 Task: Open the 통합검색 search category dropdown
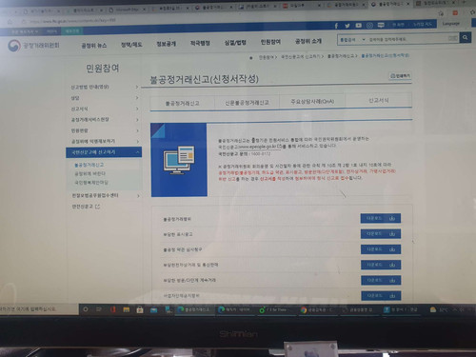(352, 40)
